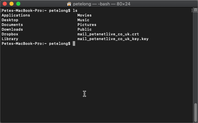Click the Applications folder entry

pos(16,16)
